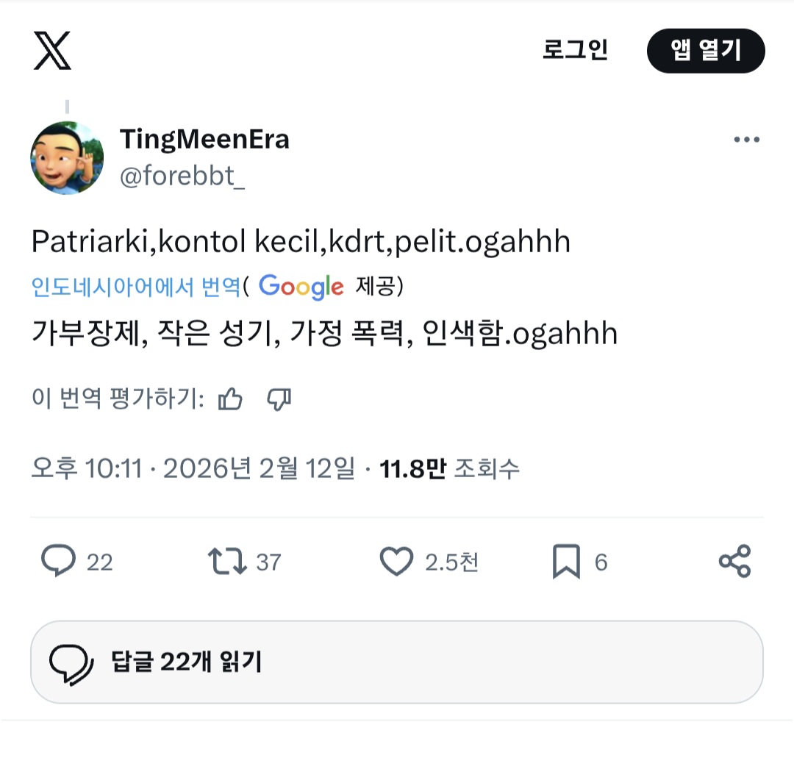Click the 앱 열기 button
This screenshot has width=794, height=758.
pyautogui.click(x=705, y=51)
